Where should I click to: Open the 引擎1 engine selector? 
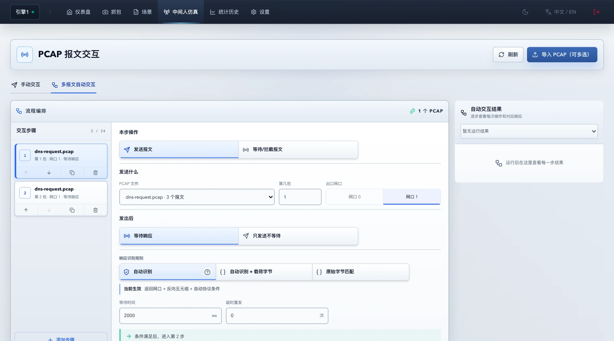[x=25, y=12]
